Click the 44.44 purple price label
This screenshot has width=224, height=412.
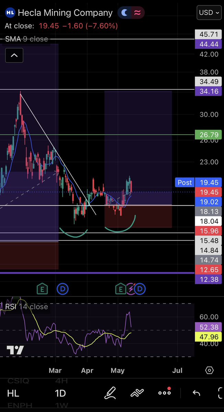pyautogui.click(x=209, y=44)
